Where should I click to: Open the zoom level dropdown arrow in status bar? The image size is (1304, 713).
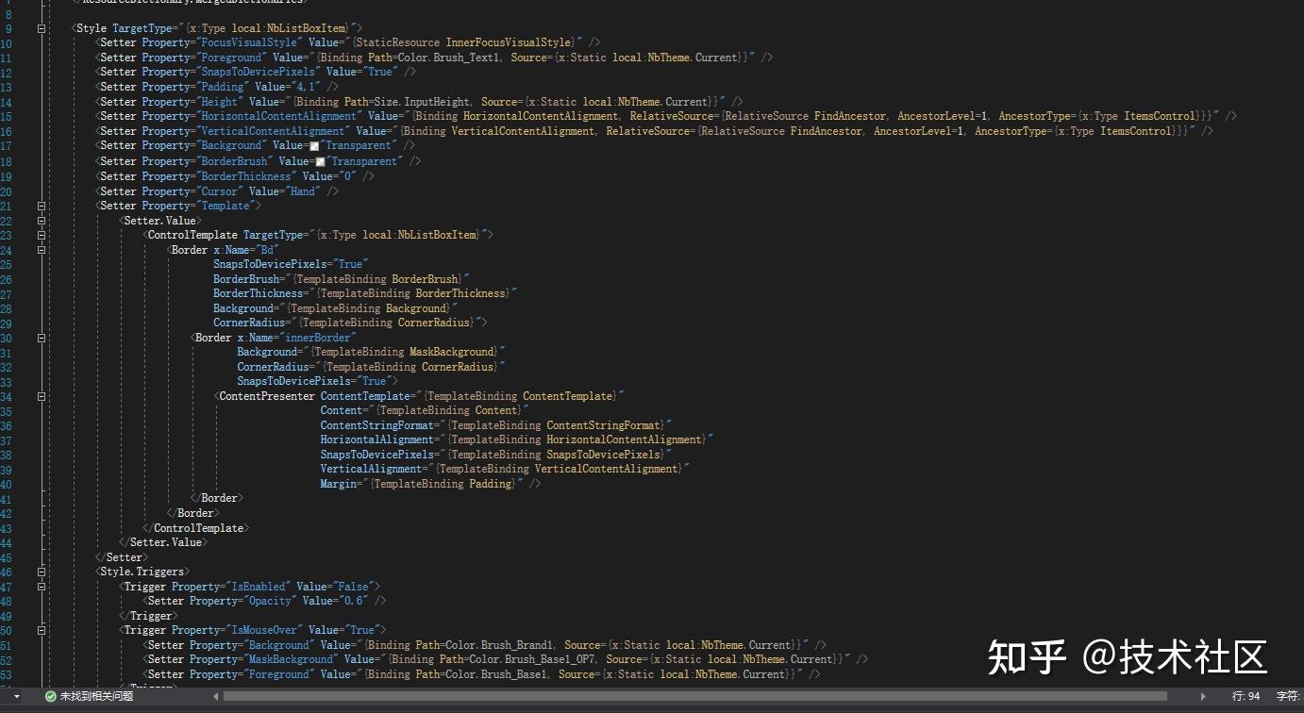(x=16, y=696)
